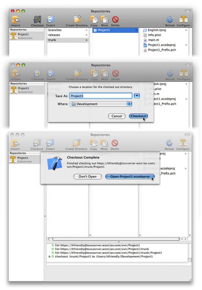Click the Move icon in top window toolbar

[x=105, y=20]
